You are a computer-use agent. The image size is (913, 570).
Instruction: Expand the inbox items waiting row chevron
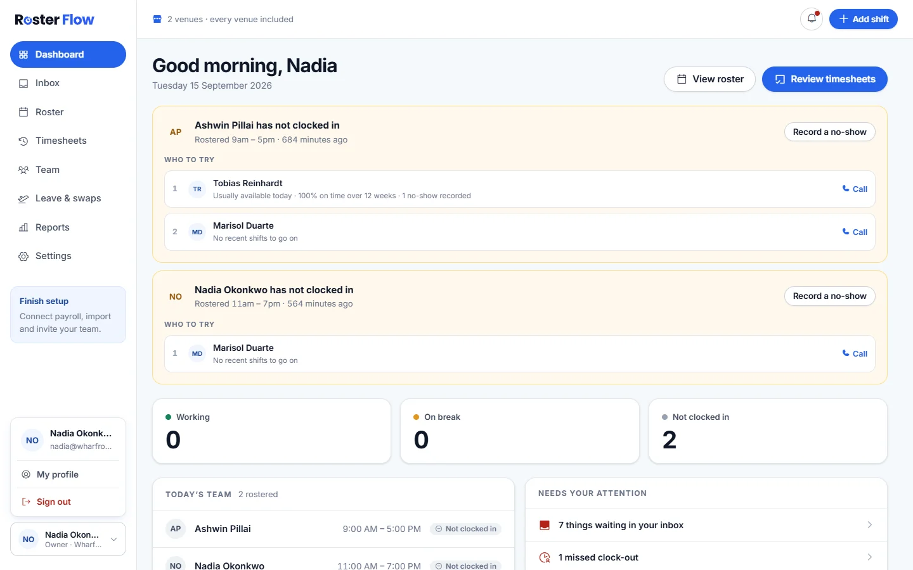click(x=869, y=525)
